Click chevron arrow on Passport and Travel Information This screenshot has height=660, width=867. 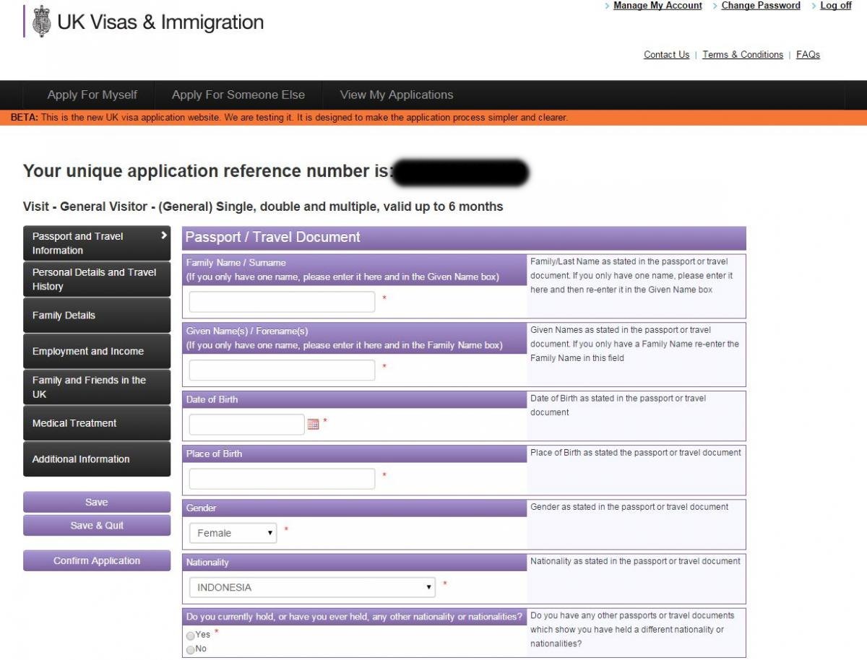click(x=164, y=235)
